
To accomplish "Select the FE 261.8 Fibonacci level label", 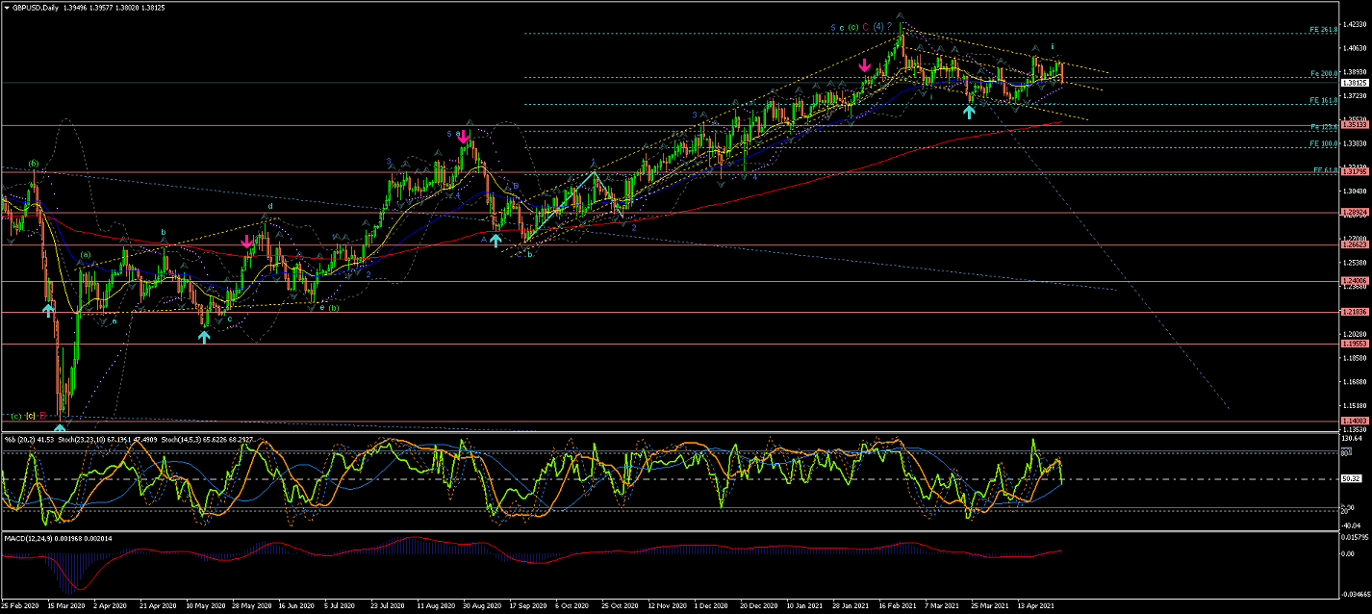I will pyautogui.click(x=1323, y=30).
